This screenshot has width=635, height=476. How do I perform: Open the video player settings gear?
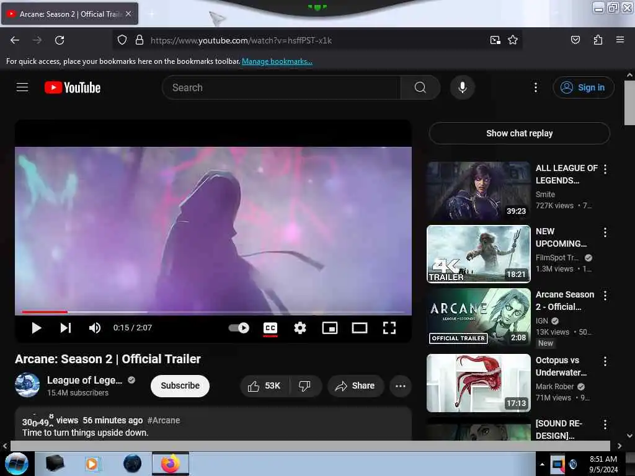[x=300, y=328]
